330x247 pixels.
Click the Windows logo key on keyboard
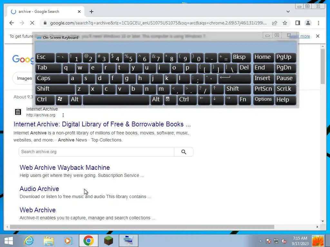[62, 100]
